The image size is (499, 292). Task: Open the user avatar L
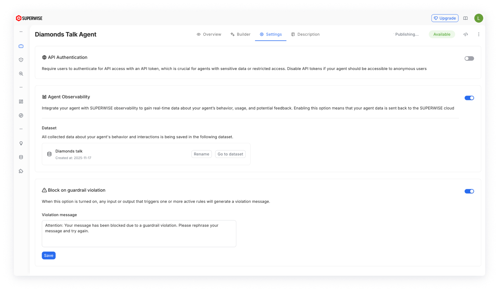(479, 18)
